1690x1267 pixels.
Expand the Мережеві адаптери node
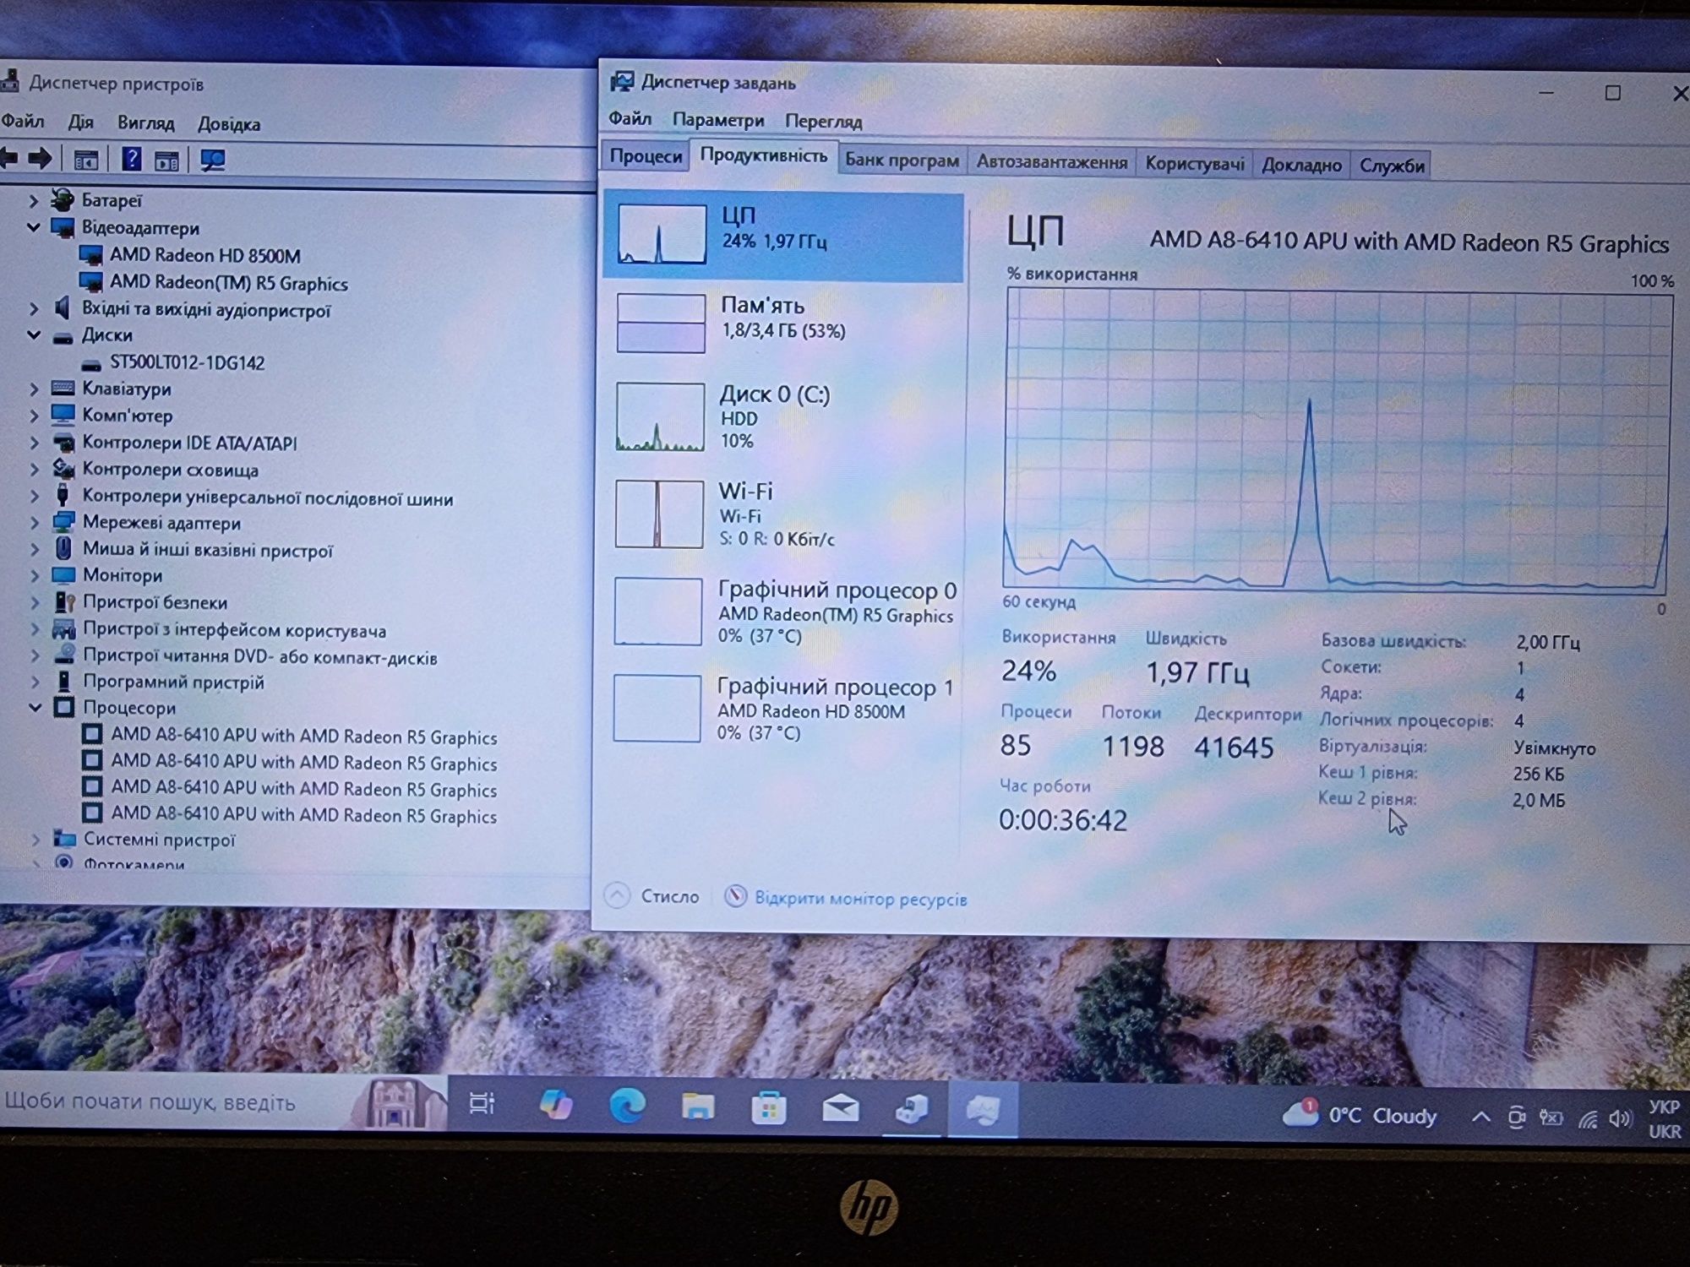35,523
